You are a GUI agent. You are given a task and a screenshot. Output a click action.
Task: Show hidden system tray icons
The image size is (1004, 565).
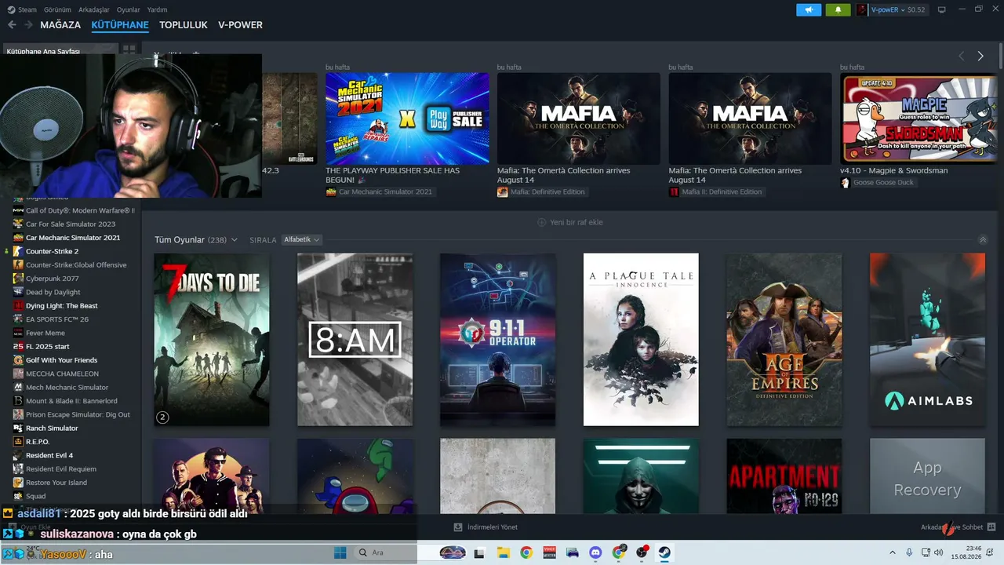pyautogui.click(x=892, y=552)
